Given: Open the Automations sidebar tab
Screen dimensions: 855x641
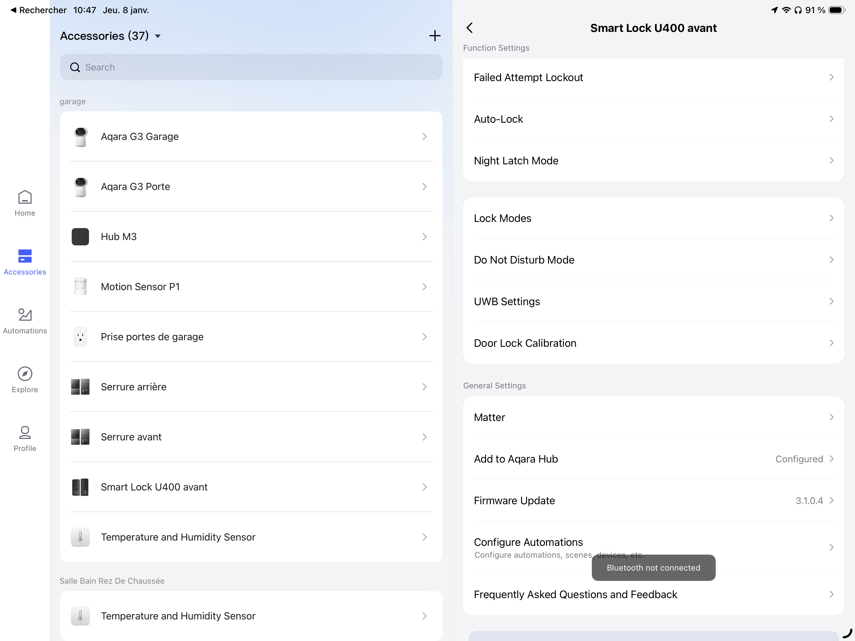Looking at the screenshot, I should tap(25, 321).
